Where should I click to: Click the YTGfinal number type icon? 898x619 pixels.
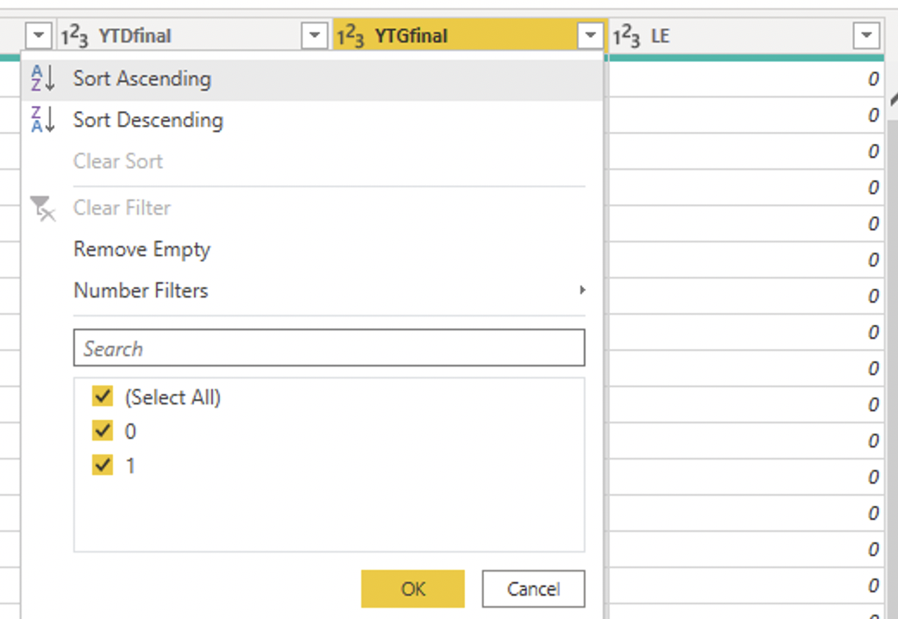click(350, 36)
